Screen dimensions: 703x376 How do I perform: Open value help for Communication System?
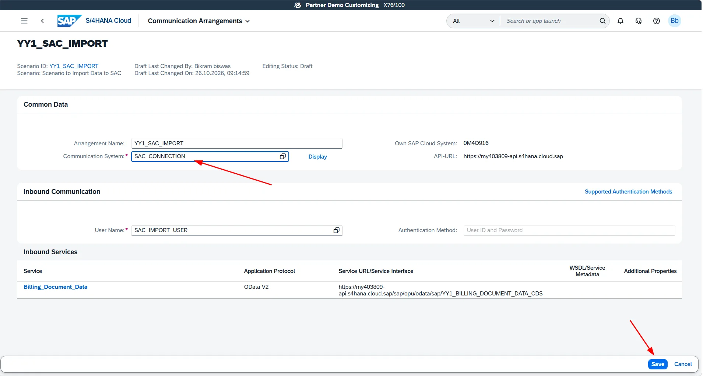(282, 156)
